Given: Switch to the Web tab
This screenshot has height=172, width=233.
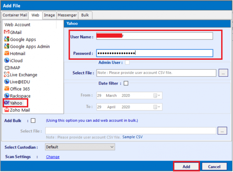Looking at the screenshot, I should coord(35,15).
